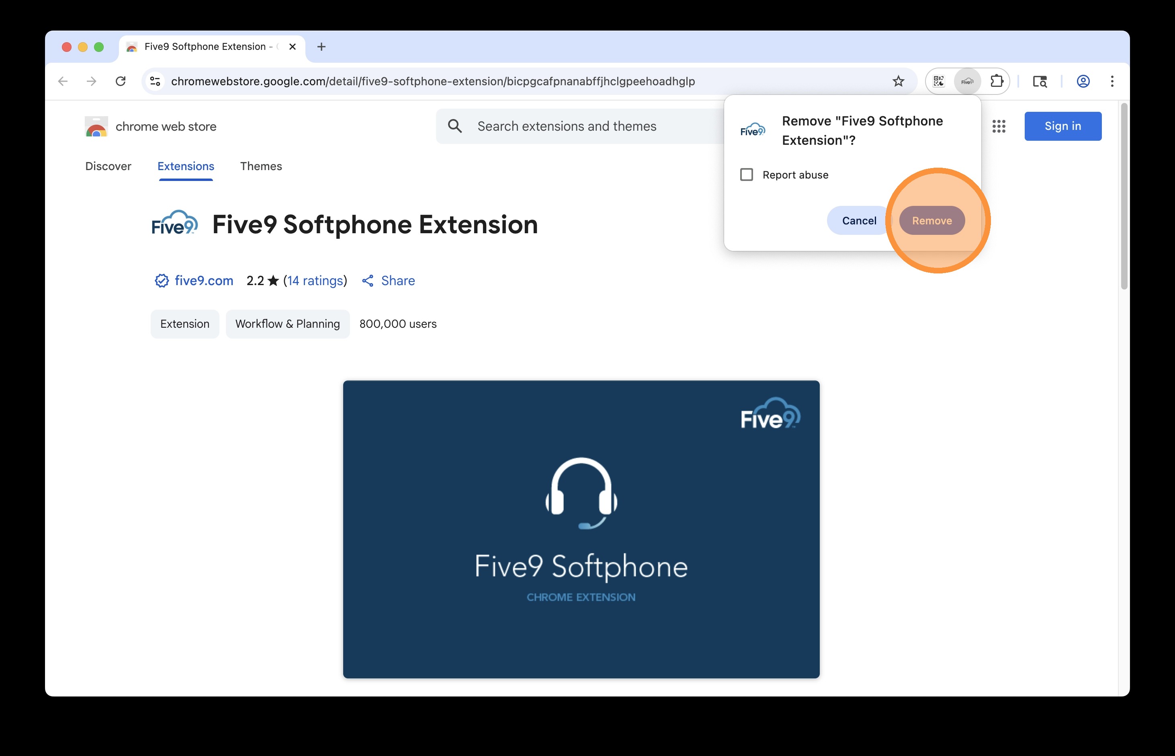The width and height of the screenshot is (1175, 756).
Task: Click the chrome web store logo
Action: pyautogui.click(x=151, y=127)
